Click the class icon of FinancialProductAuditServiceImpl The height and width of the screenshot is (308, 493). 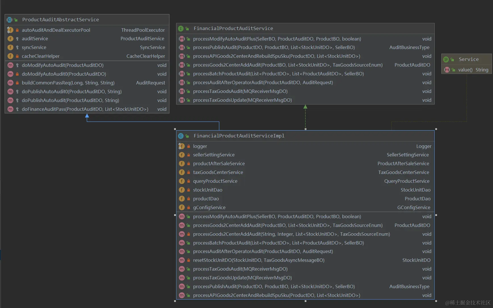[x=181, y=136]
